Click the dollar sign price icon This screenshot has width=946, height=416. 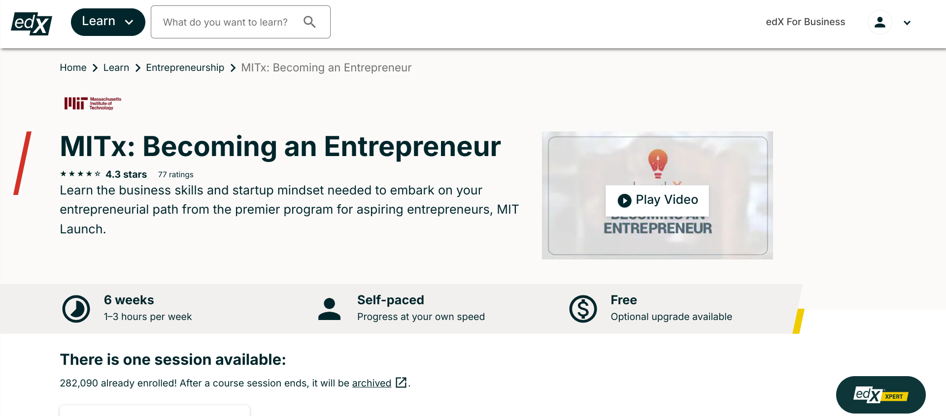[583, 309]
